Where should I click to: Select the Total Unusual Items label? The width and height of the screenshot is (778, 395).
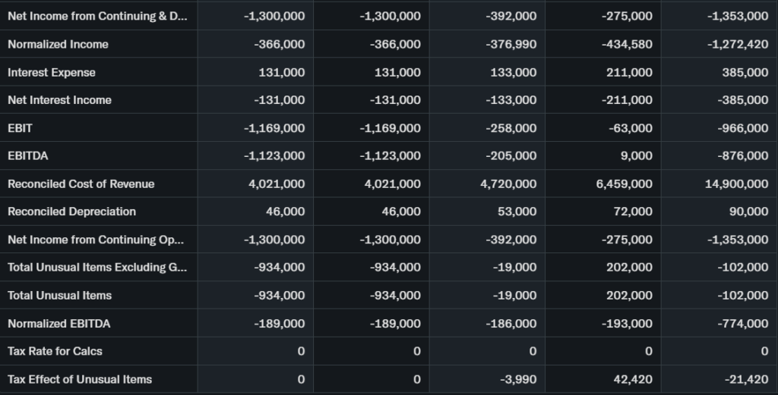point(59,295)
